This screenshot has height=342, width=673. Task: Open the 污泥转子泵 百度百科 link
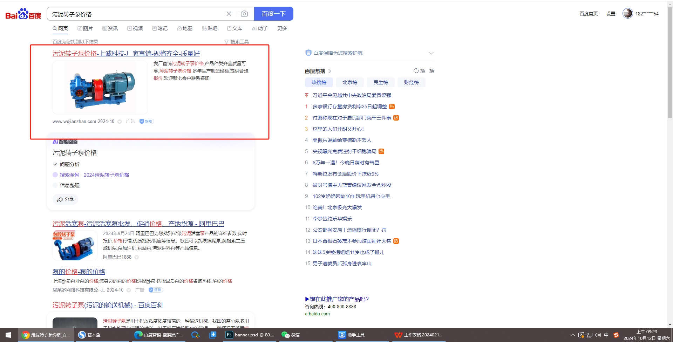pyautogui.click(x=108, y=305)
